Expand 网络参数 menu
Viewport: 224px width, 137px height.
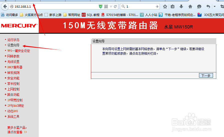coord(13,56)
